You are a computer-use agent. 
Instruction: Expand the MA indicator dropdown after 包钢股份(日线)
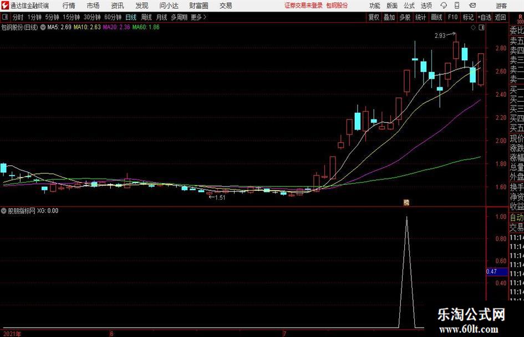click(43, 27)
